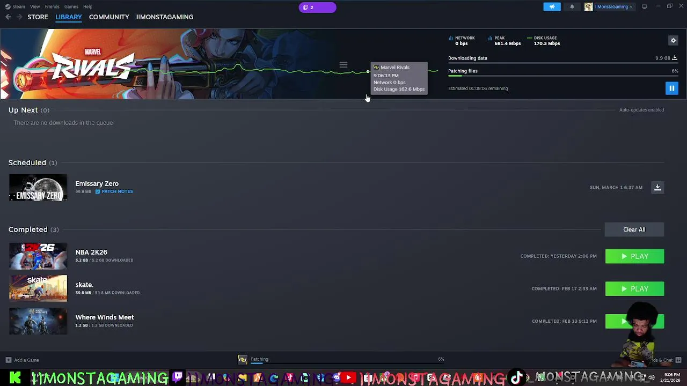Click the Downloading data progress bar

[563, 63]
